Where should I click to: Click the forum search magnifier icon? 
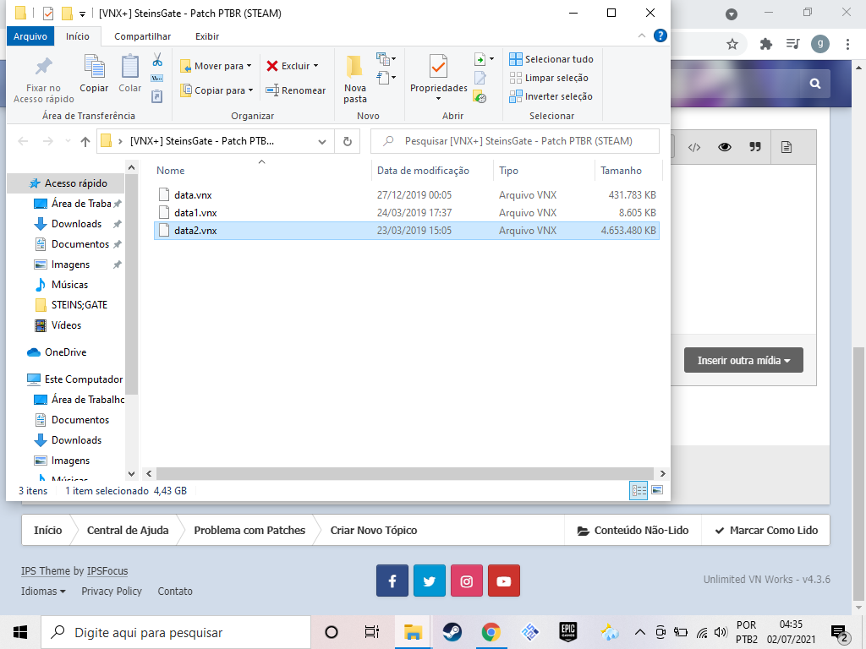(815, 84)
